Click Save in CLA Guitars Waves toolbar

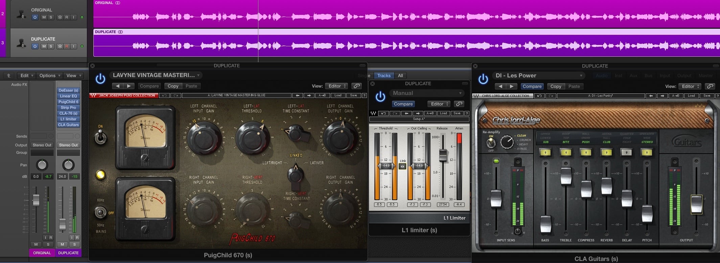707,96
